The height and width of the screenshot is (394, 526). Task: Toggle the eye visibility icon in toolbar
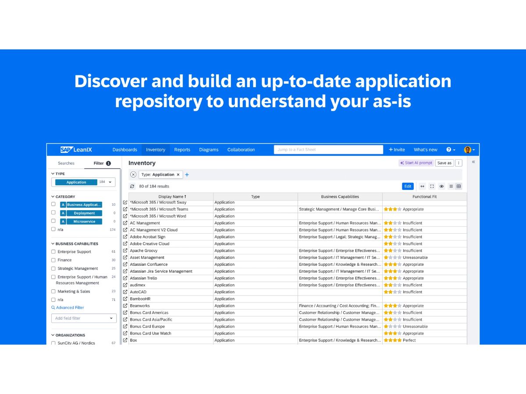click(x=441, y=186)
